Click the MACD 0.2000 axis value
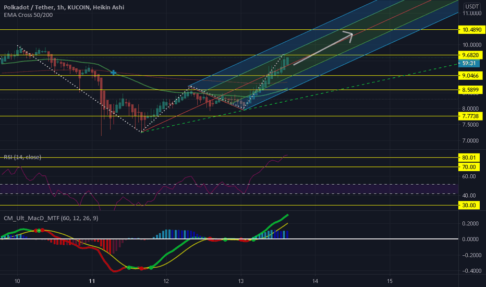The height and width of the screenshot is (287, 486). [x=470, y=224]
